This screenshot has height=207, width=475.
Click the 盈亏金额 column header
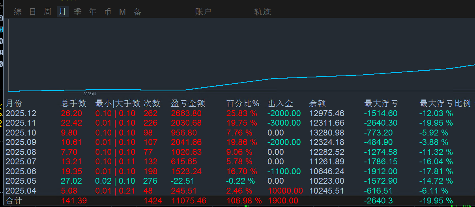pos(188,103)
